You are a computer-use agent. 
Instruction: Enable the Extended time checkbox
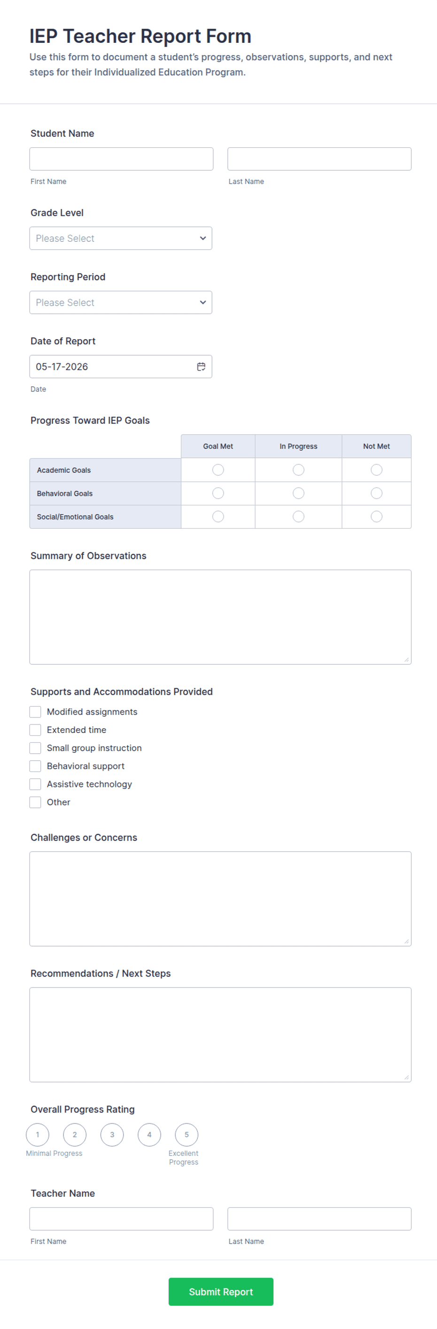coord(35,730)
